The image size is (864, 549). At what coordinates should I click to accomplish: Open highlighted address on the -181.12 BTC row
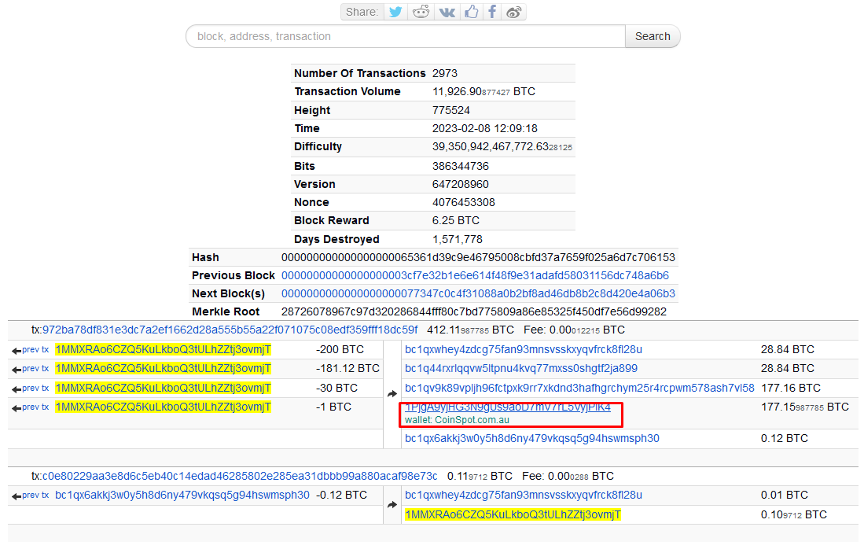[163, 369]
